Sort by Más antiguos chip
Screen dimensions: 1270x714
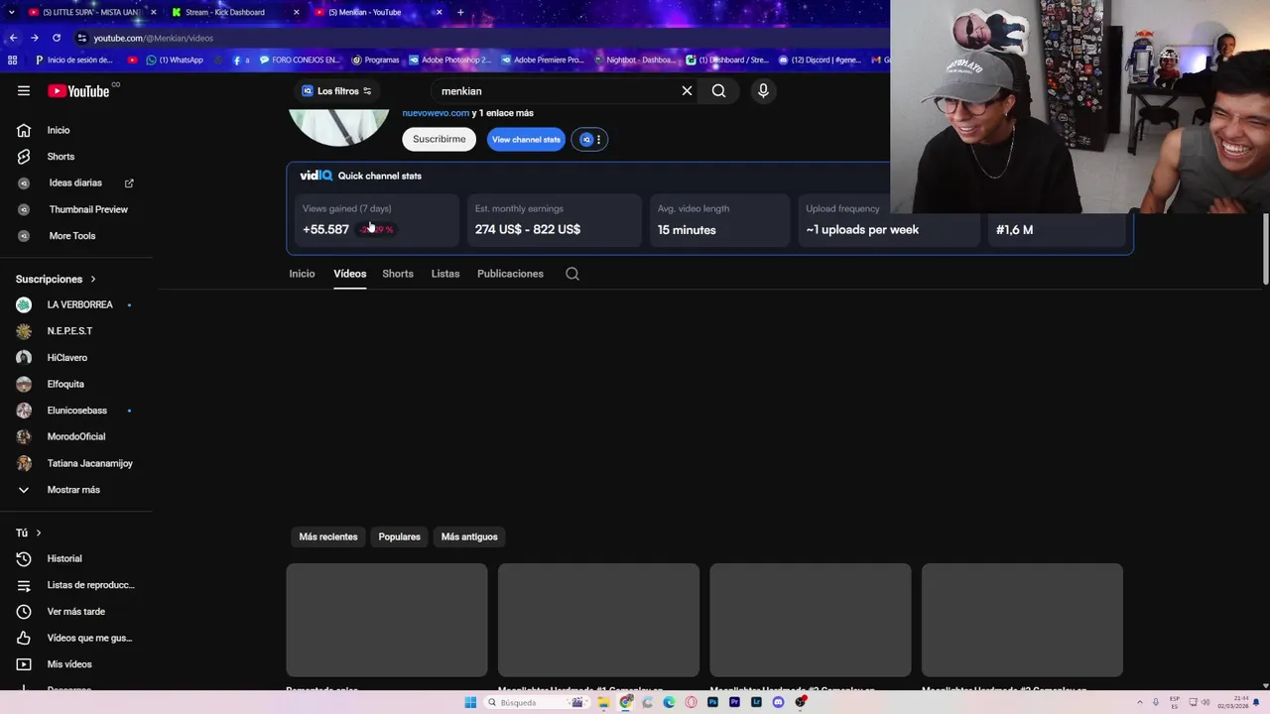tap(469, 536)
